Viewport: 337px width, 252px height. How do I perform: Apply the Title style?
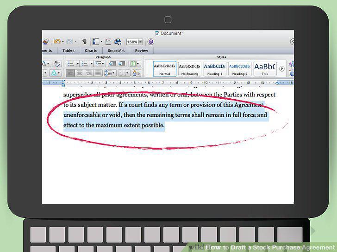click(x=265, y=69)
